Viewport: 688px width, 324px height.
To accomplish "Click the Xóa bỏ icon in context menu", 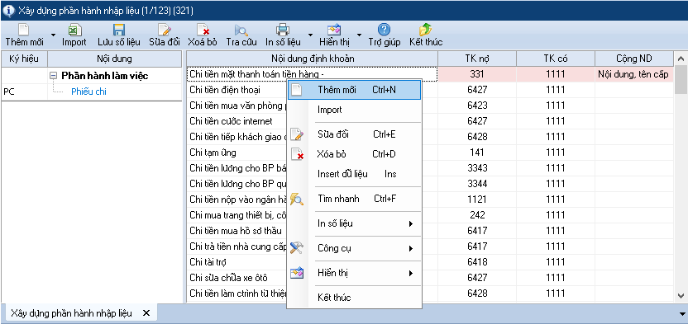I will pyautogui.click(x=297, y=154).
